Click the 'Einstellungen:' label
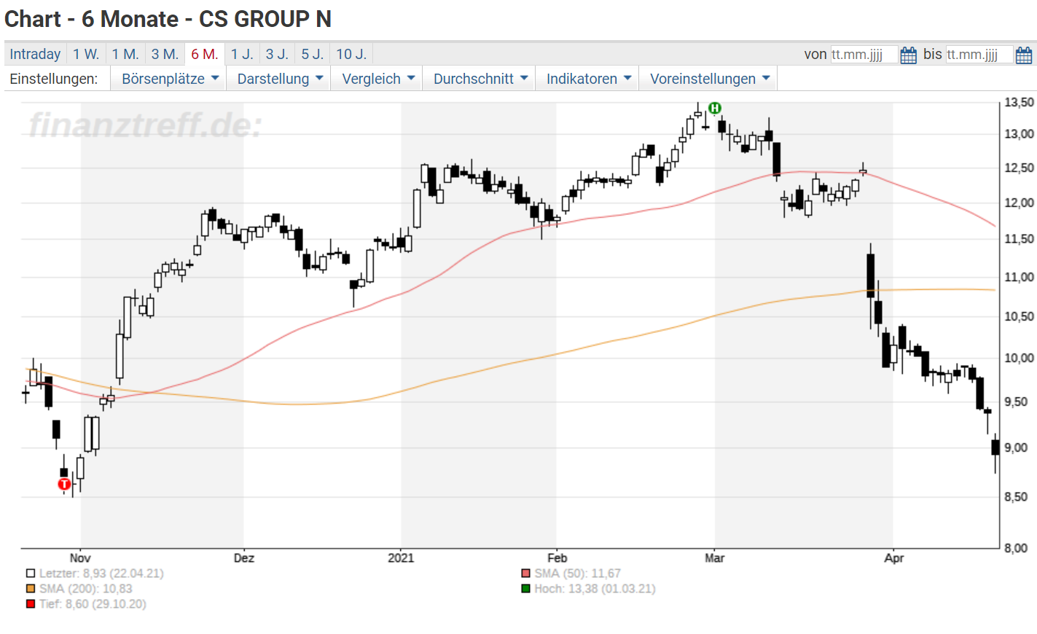 pos(53,79)
